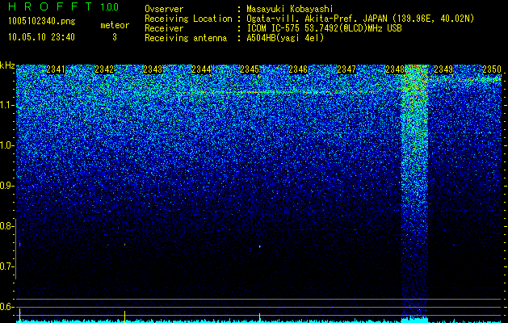Viewport: 508px width, 323px height.
Task: Click the kHz axis unit label
Action: (x=7, y=65)
